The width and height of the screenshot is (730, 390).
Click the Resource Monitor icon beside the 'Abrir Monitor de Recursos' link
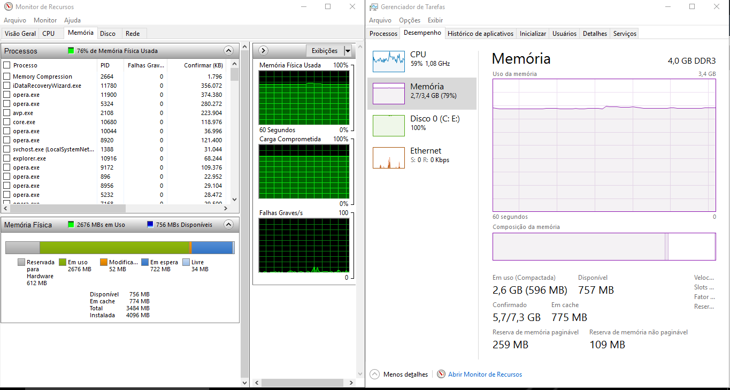(x=441, y=374)
